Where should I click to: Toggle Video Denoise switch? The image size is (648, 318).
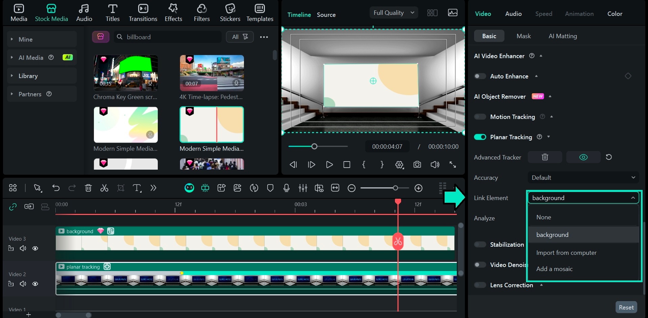click(x=480, y=265)
